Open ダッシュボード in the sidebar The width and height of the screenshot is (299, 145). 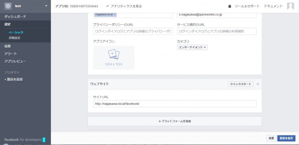pos(15,17)
